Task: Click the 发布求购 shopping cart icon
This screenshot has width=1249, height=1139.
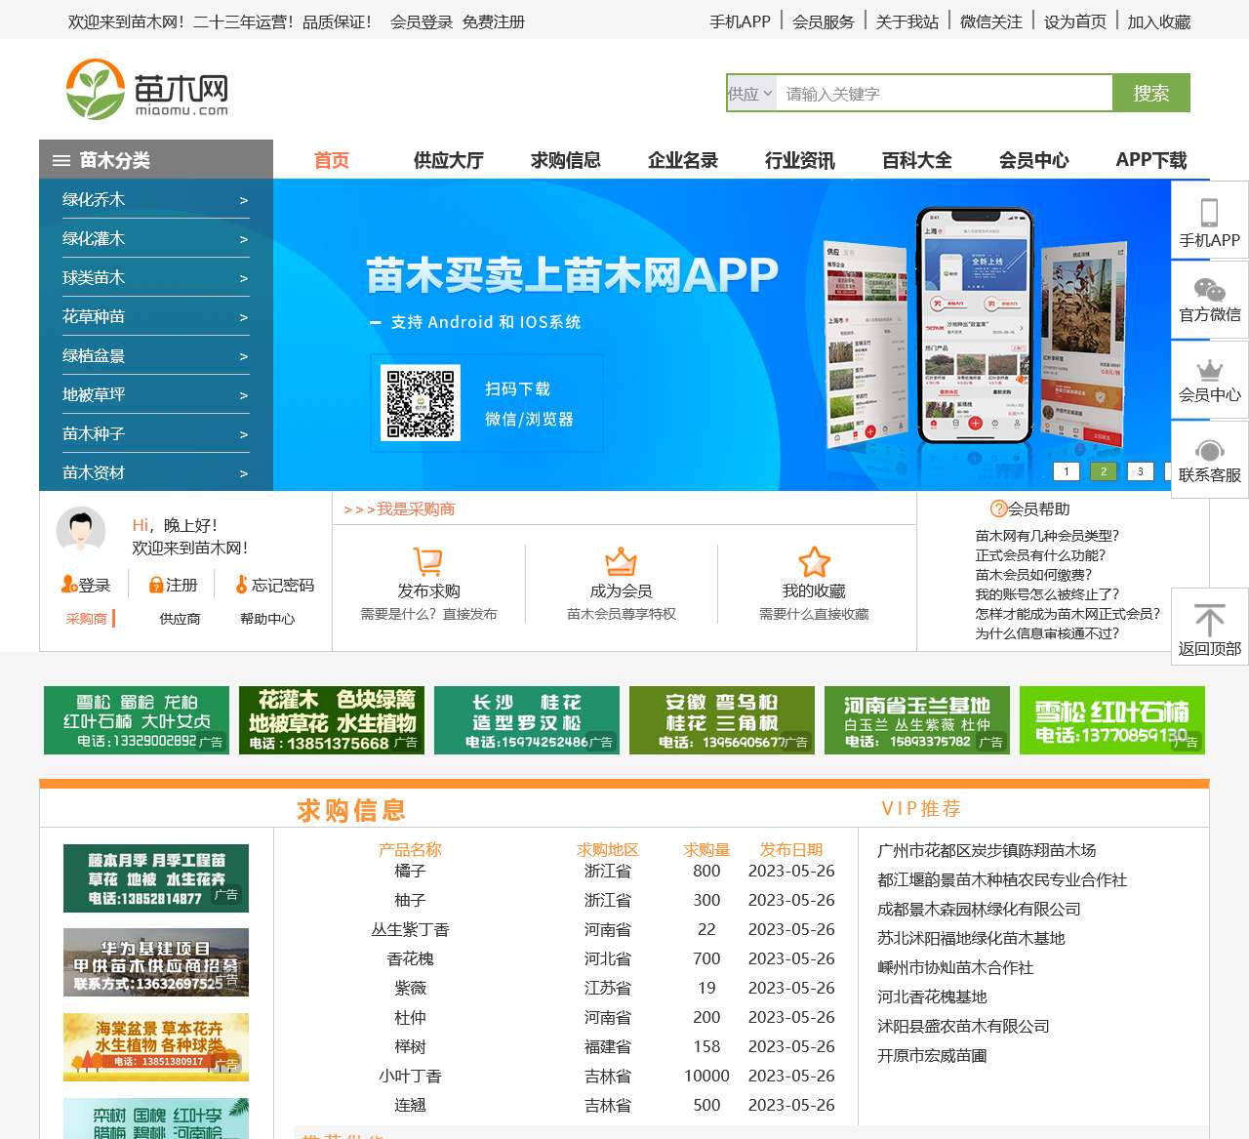Action: tap(428, 561)
